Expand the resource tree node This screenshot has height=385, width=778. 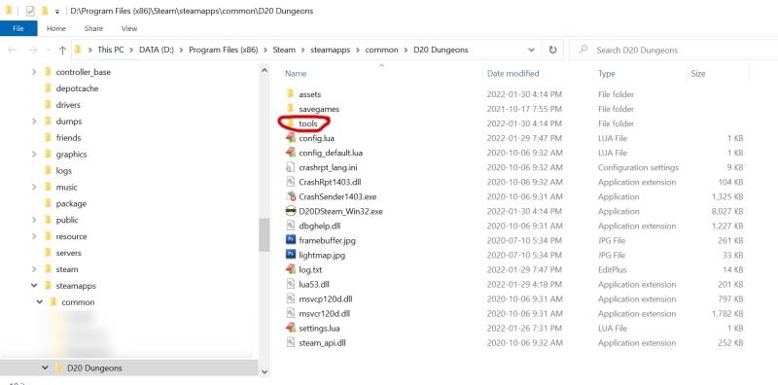point(34,236)
